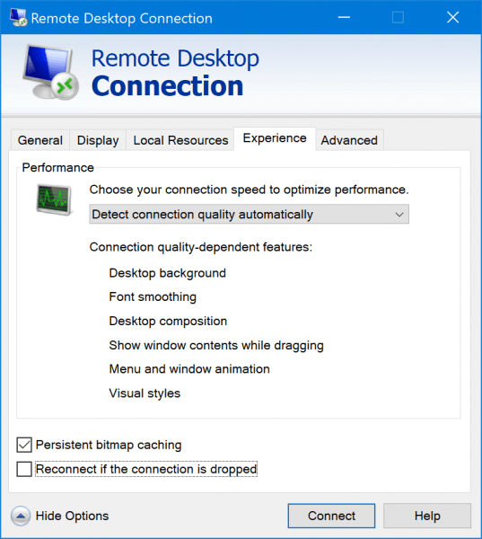Click the Font smoothing feature text
This screenshot has width=482, height=539.
(153, 296)
